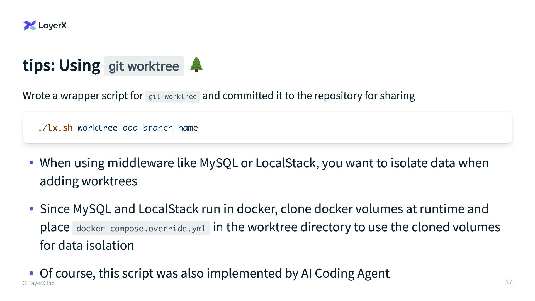The image size is (535, 301).
Task: Click the second bullet point dot
Action: tap(31, 208)
